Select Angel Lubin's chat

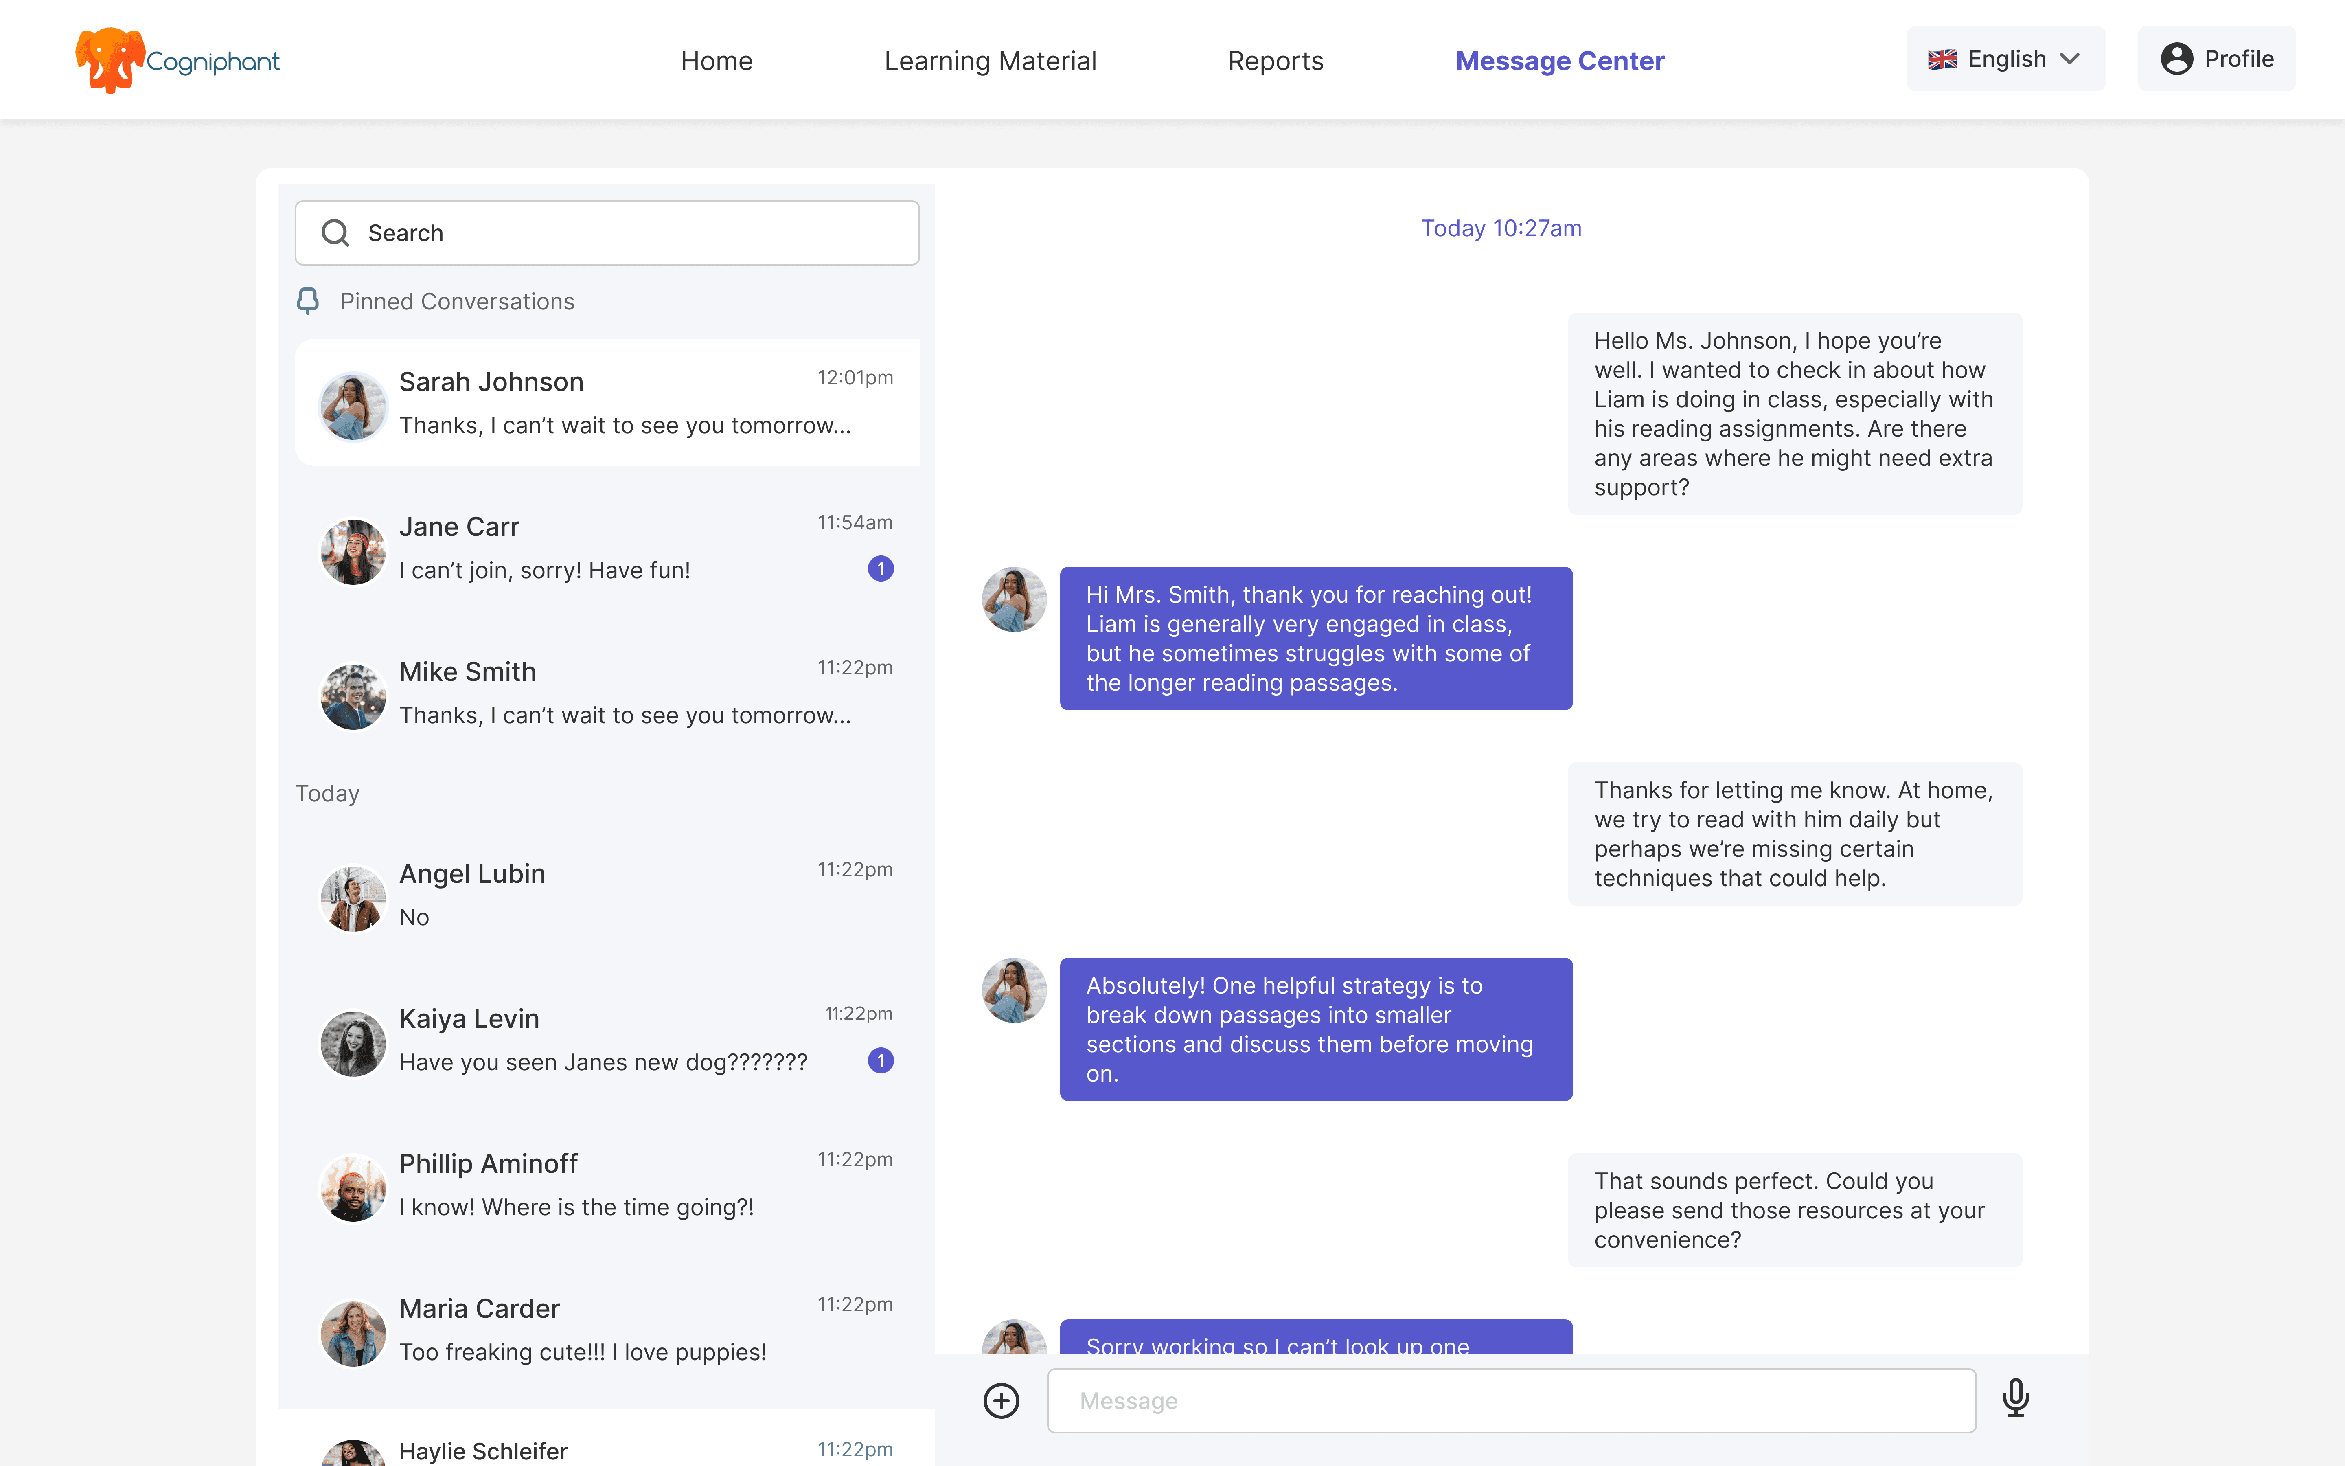(607, 895)
